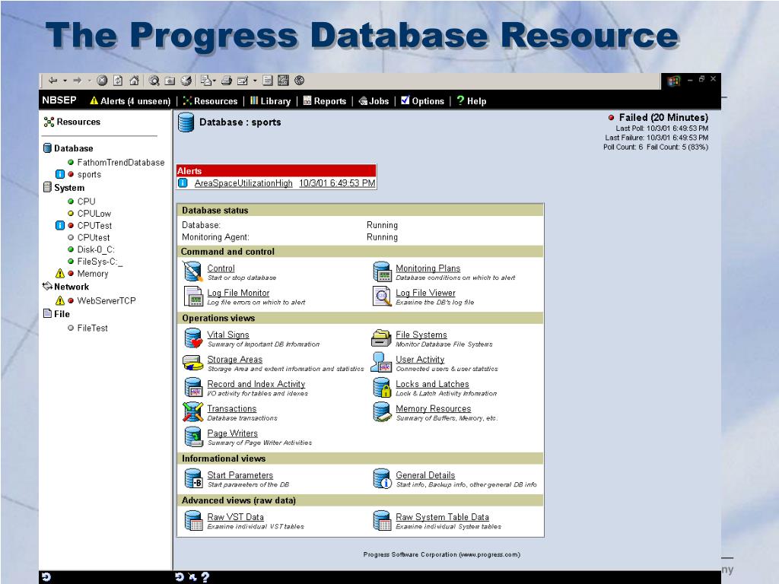779x584 pixels.
Task: Open the Raw System Table Data link
Action: [x=442, y=517]
